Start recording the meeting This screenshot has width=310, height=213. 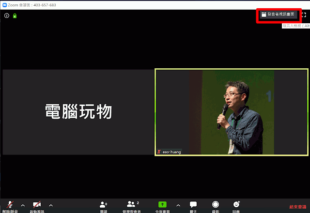click(216, 207)
